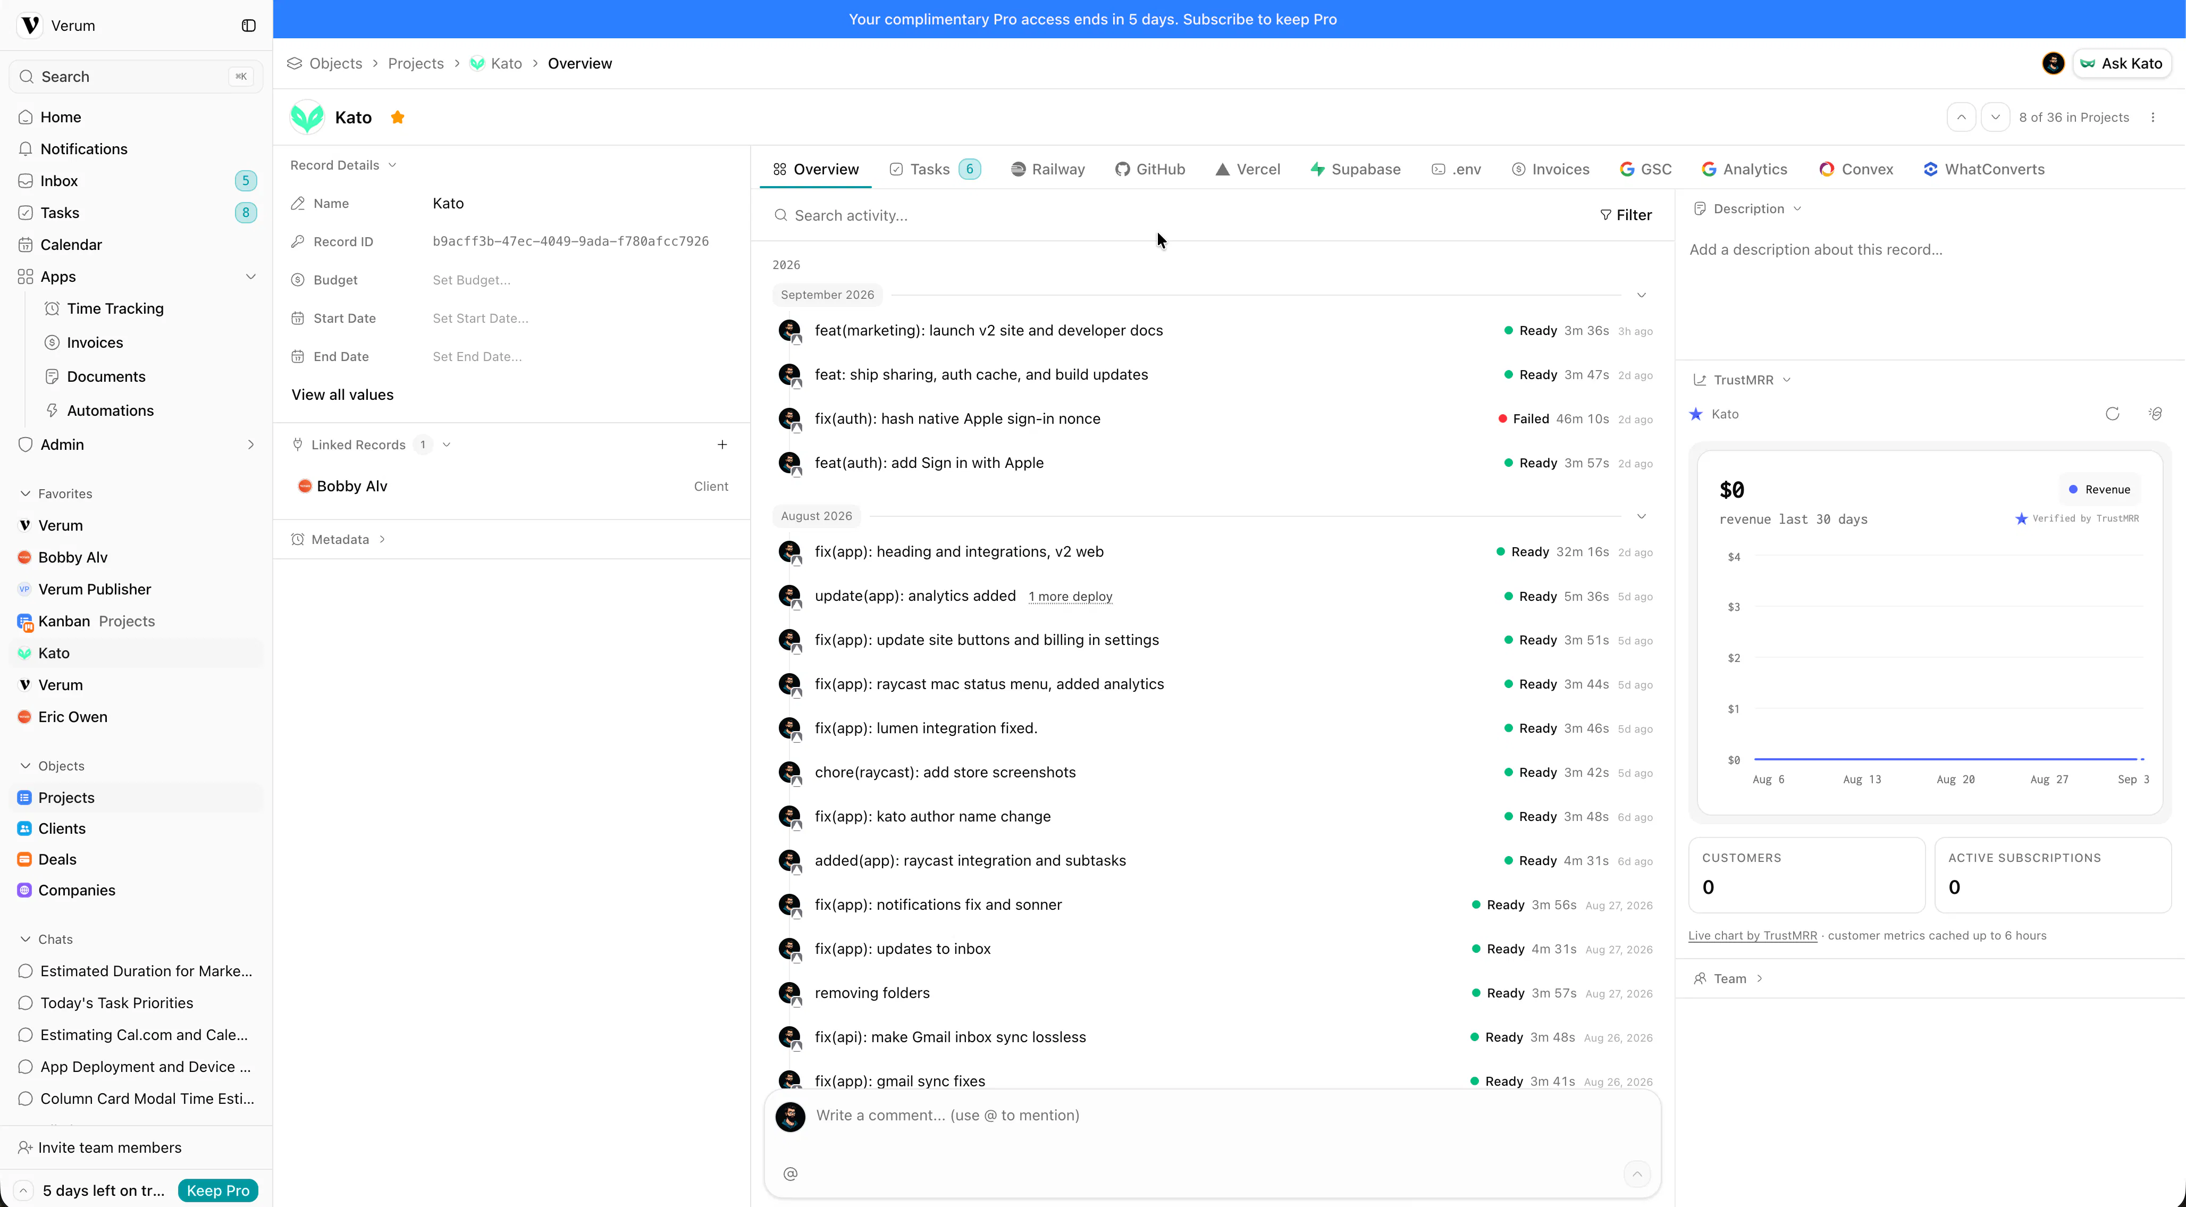The image size is (2186, 1207).
Task: Refresh the TrustMRR widget
Action: tap(2112, 413)
